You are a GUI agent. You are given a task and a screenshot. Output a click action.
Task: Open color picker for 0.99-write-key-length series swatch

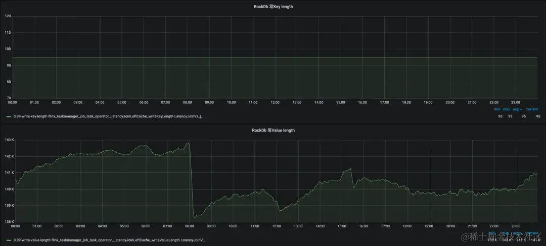click(x=9, y=116)
